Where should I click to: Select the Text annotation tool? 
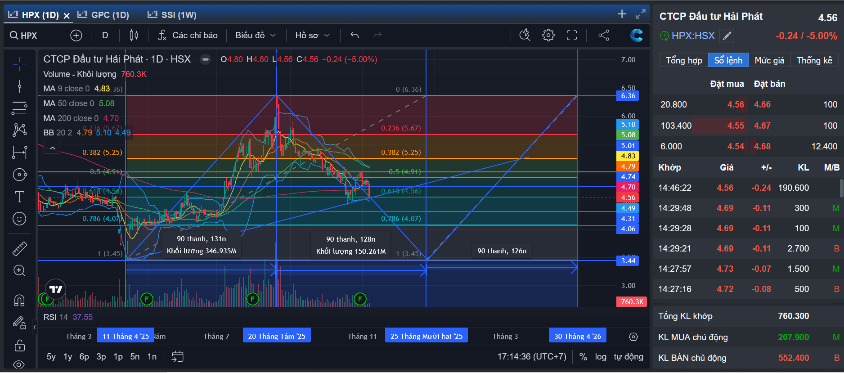(x=19, y=197)
